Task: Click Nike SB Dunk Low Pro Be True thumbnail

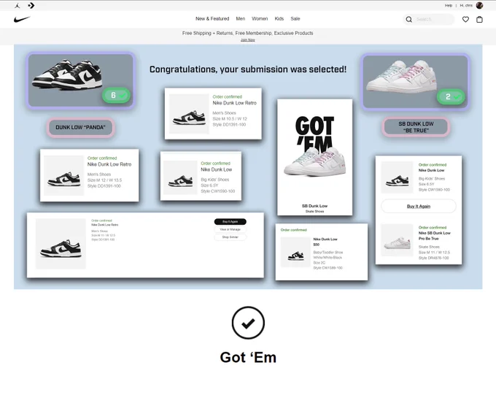Action: 397,240
